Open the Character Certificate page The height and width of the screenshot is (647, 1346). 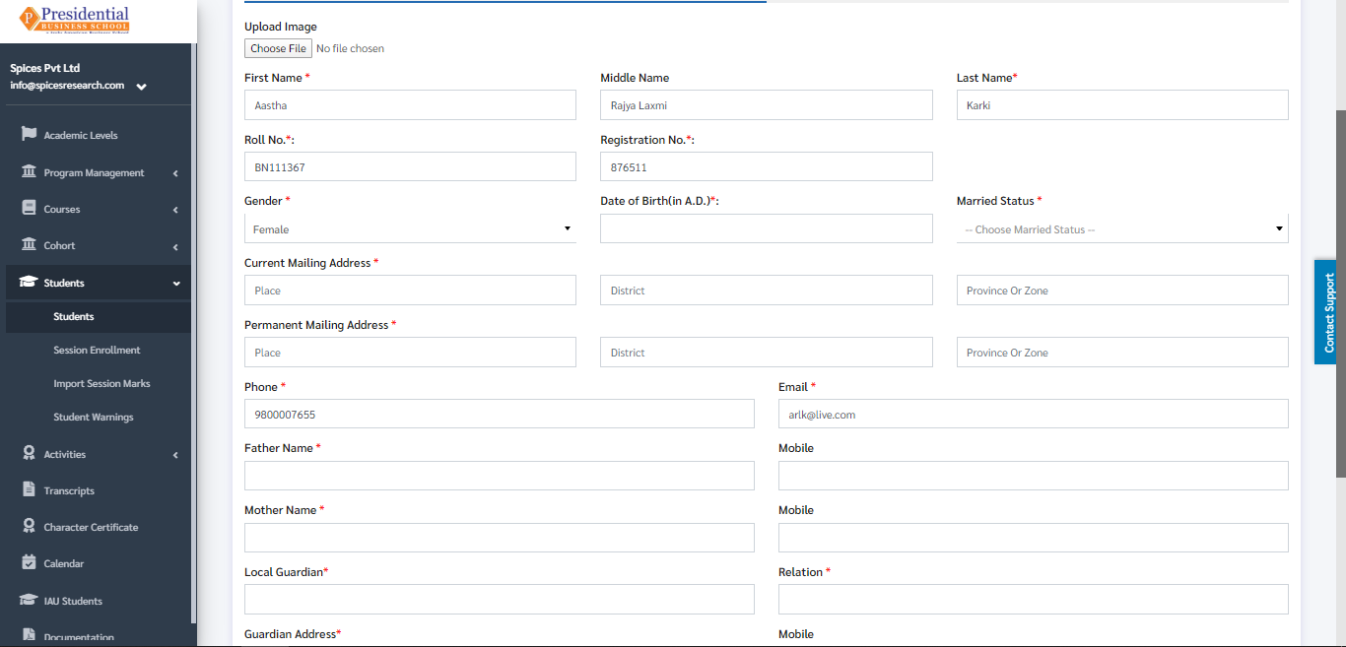click(x=91, y=527)
